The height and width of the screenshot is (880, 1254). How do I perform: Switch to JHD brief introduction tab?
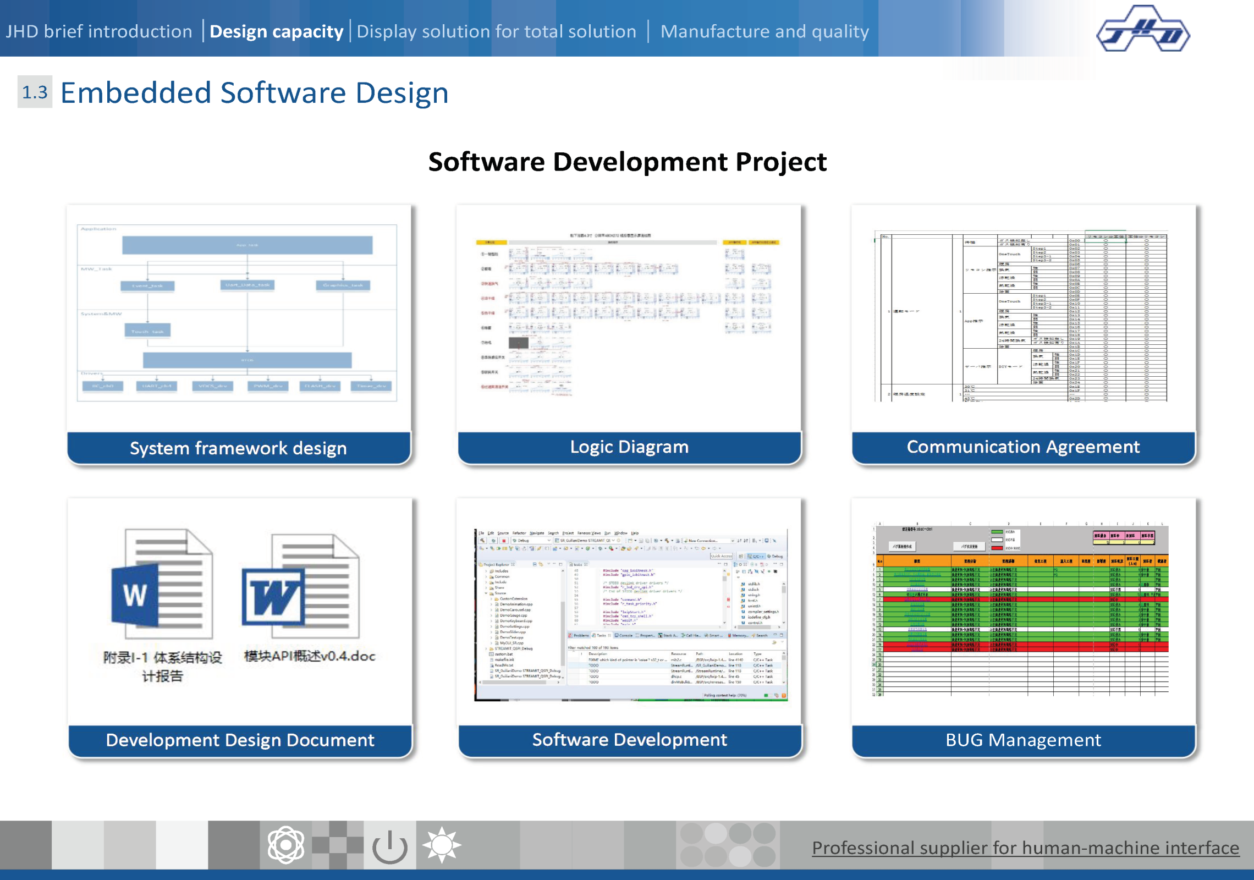pyautogui.click(x=99, y=31)
